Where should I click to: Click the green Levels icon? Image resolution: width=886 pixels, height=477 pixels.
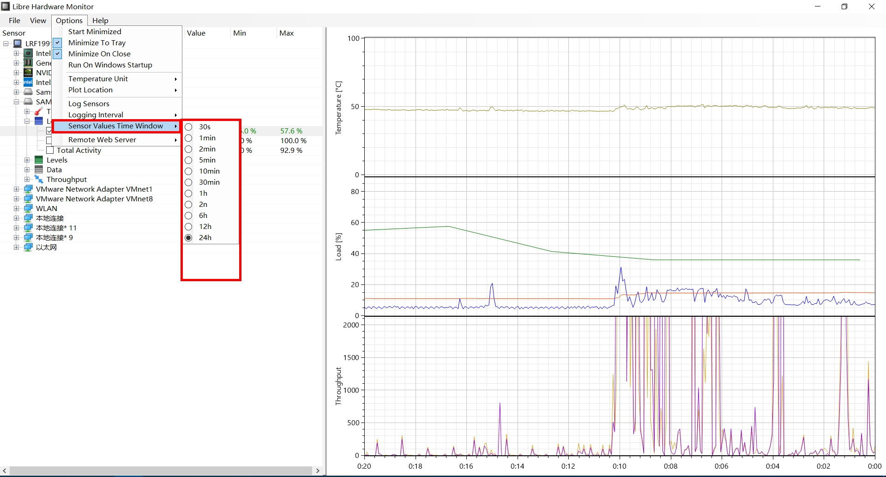(x=39, y=160)
